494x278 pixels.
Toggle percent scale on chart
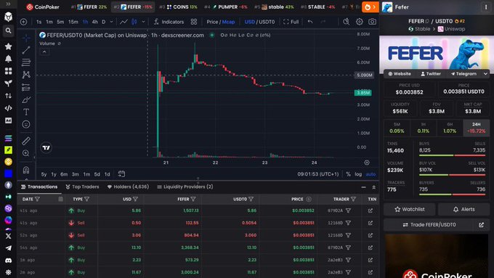click(348, 174)
